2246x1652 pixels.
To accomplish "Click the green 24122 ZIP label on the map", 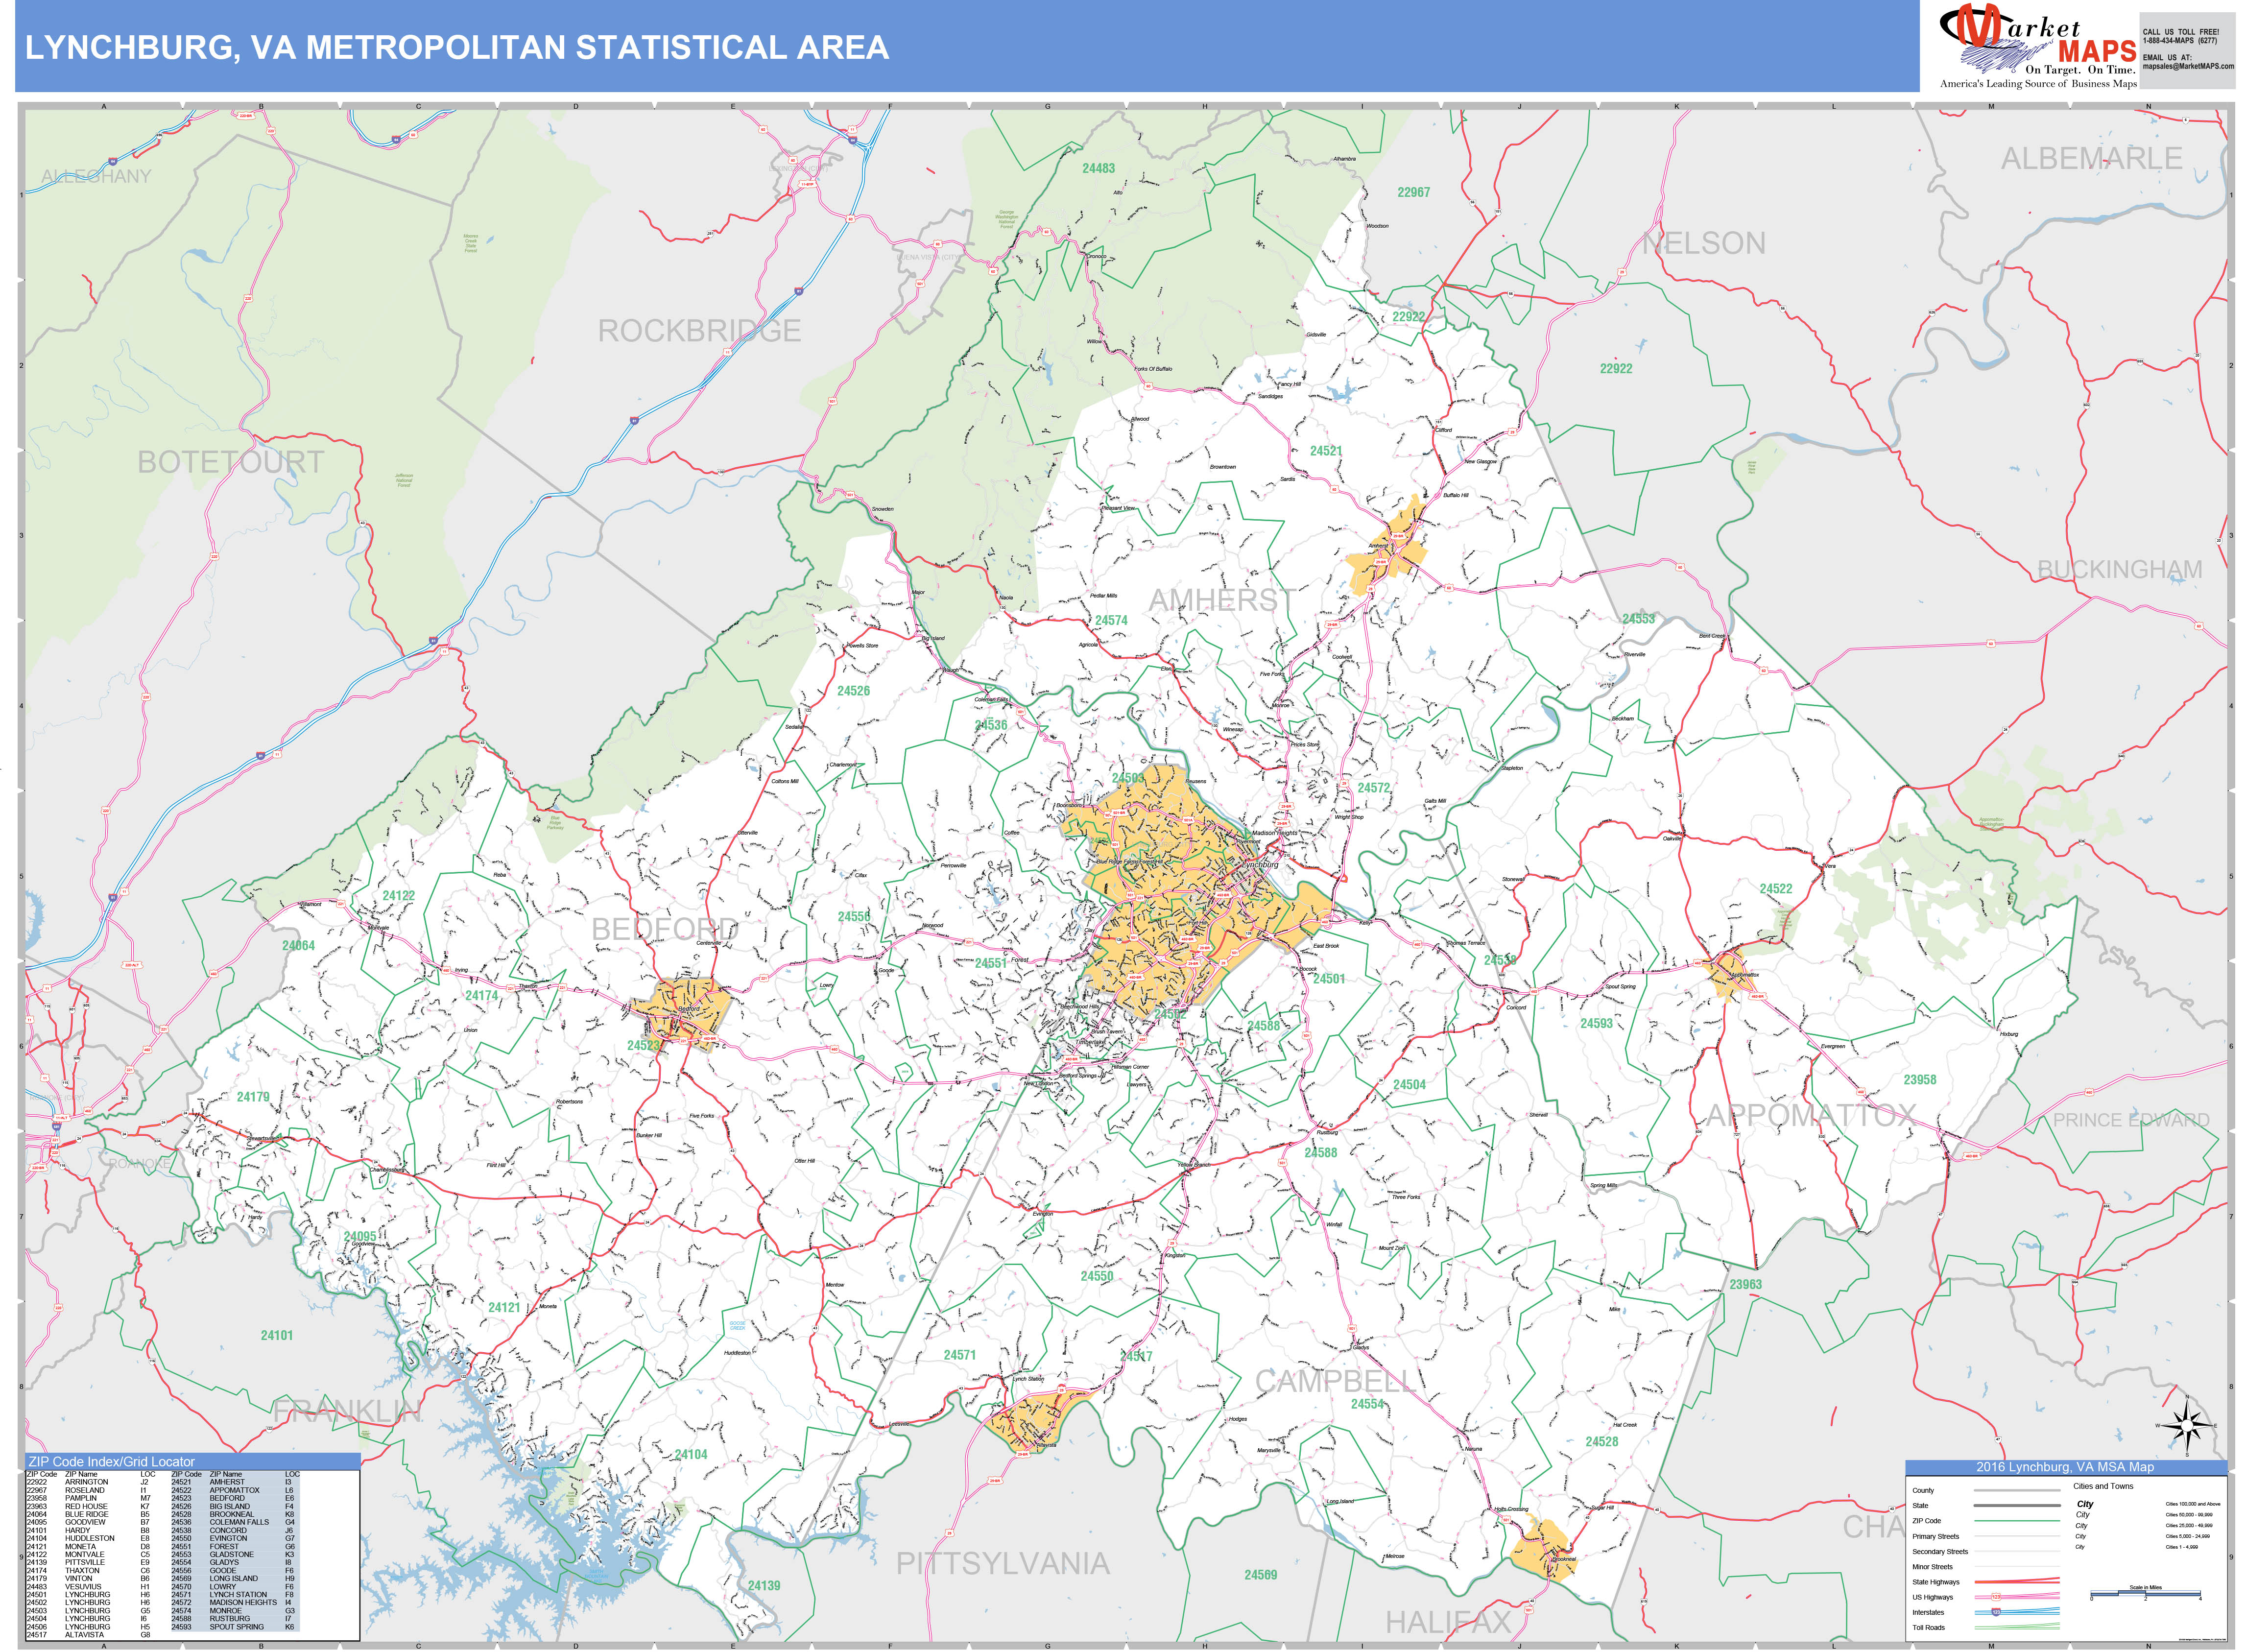I will point(398,896).
